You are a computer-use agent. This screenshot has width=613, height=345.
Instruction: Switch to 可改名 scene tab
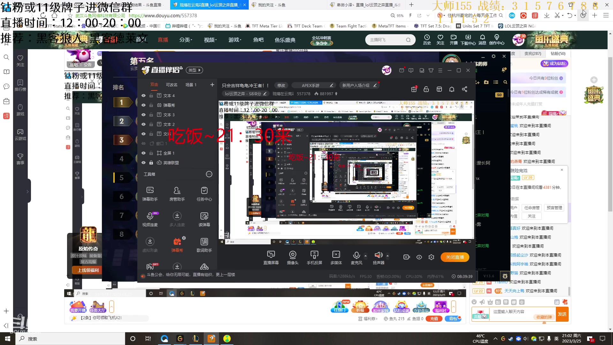[x=171, y=85]
